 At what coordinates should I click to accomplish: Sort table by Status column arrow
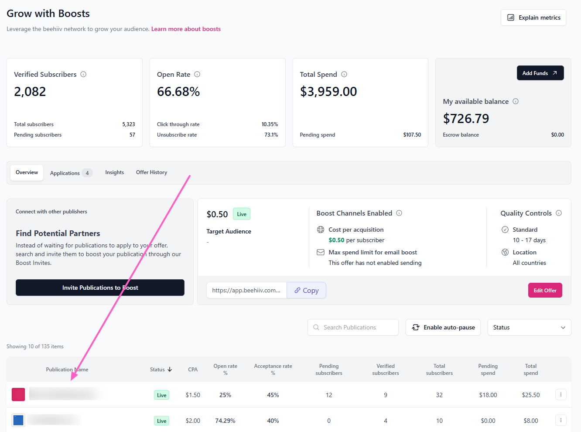coord(170,369)
